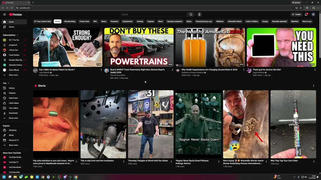Open Chrome from the taskbar
Viewport: 321px width, 180px height.
(x=76, y=177)
